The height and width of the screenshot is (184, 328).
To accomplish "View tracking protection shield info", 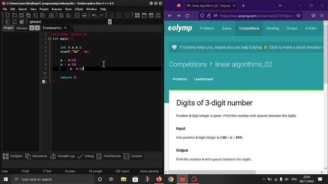I will 202,16.
